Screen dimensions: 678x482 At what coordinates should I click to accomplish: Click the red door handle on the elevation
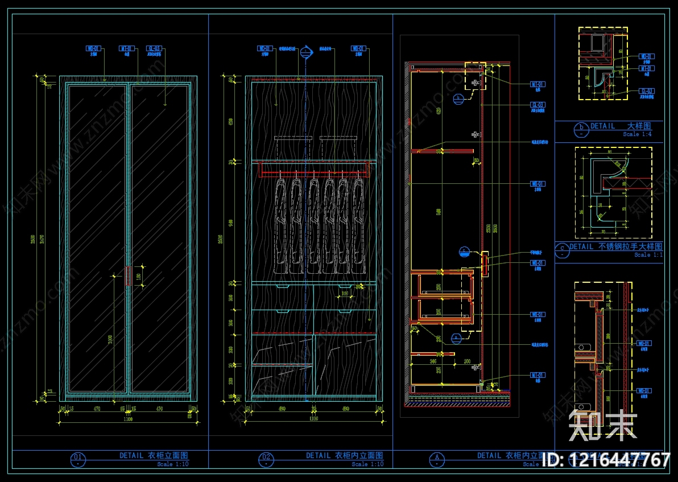[x=128, y=276]
